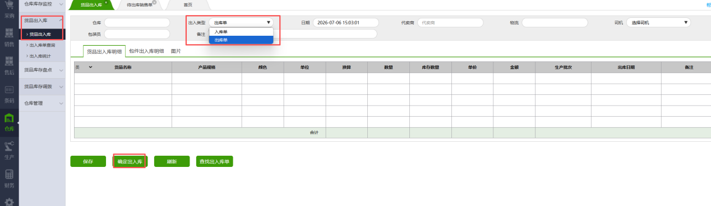Choose 出库单 highlighted option in dropdown list

click(x=241, y=40)
